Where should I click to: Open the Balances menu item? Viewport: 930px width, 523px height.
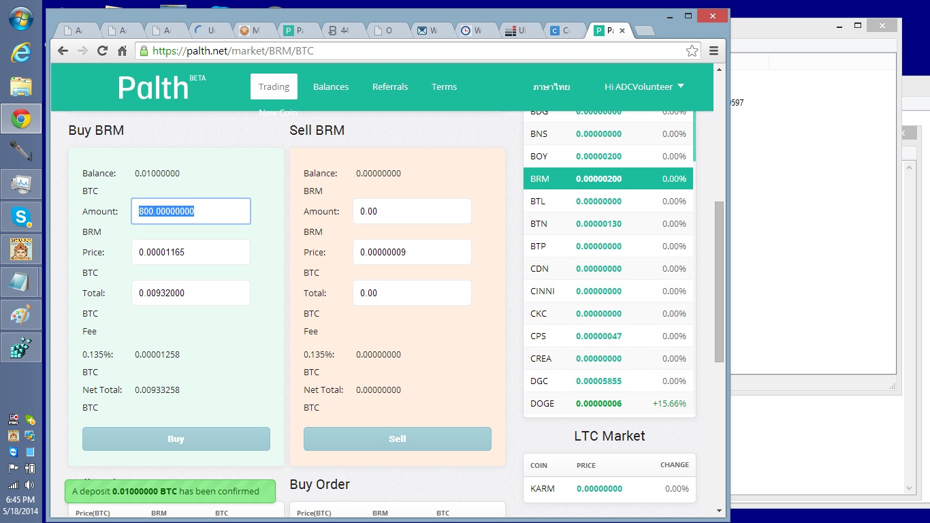click(x=331, y=86)
